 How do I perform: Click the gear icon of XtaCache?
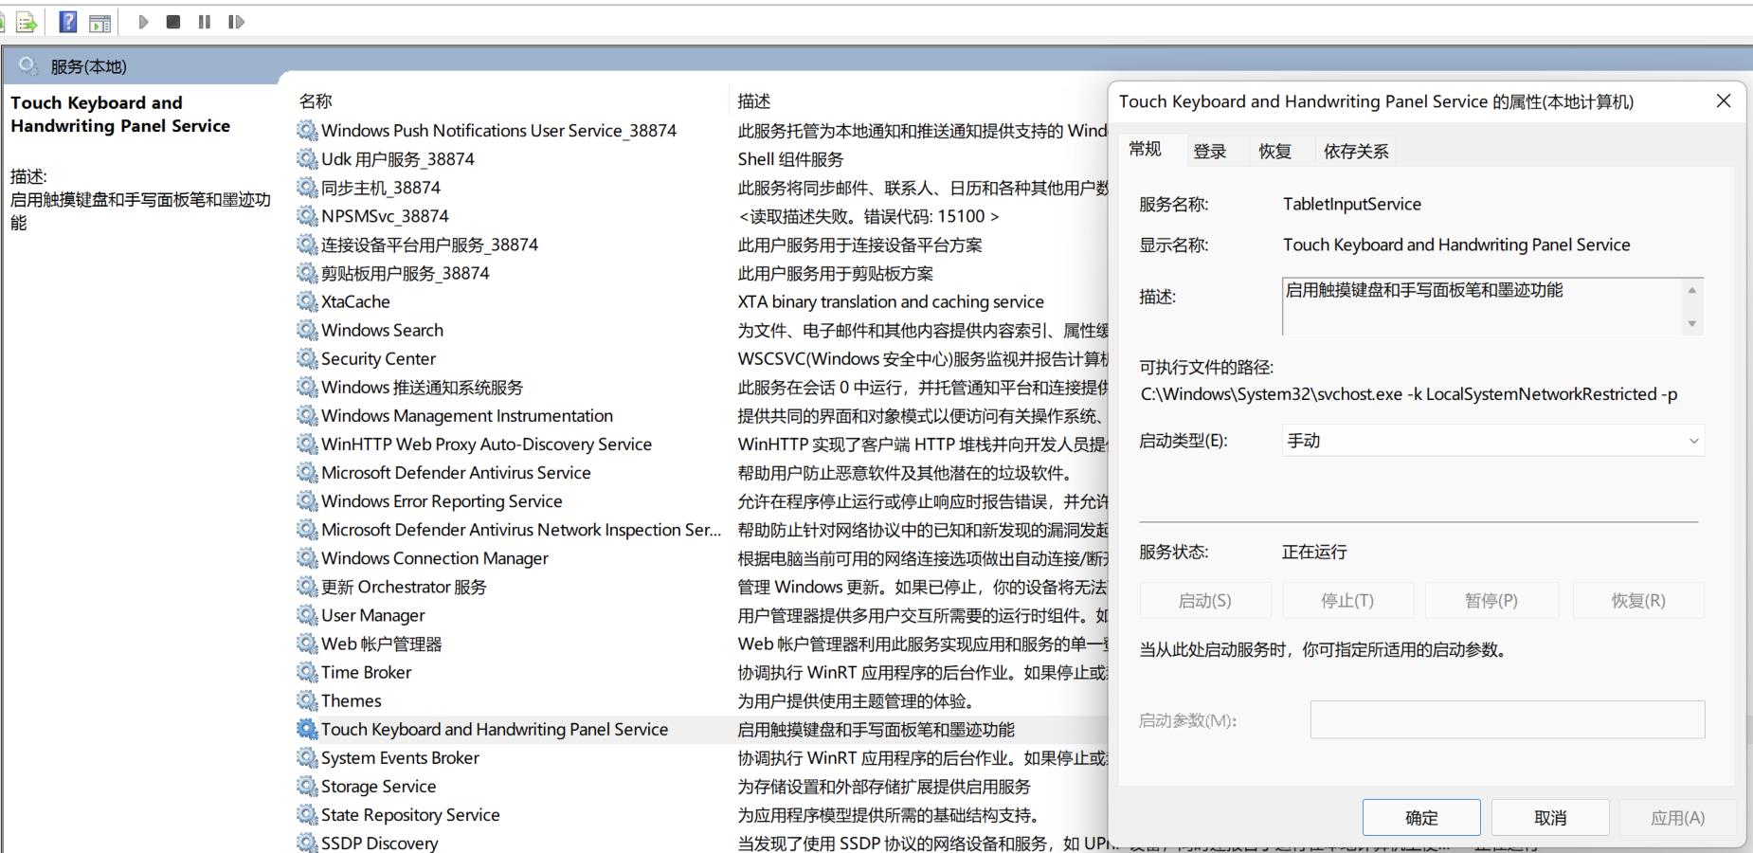[307, 300]
